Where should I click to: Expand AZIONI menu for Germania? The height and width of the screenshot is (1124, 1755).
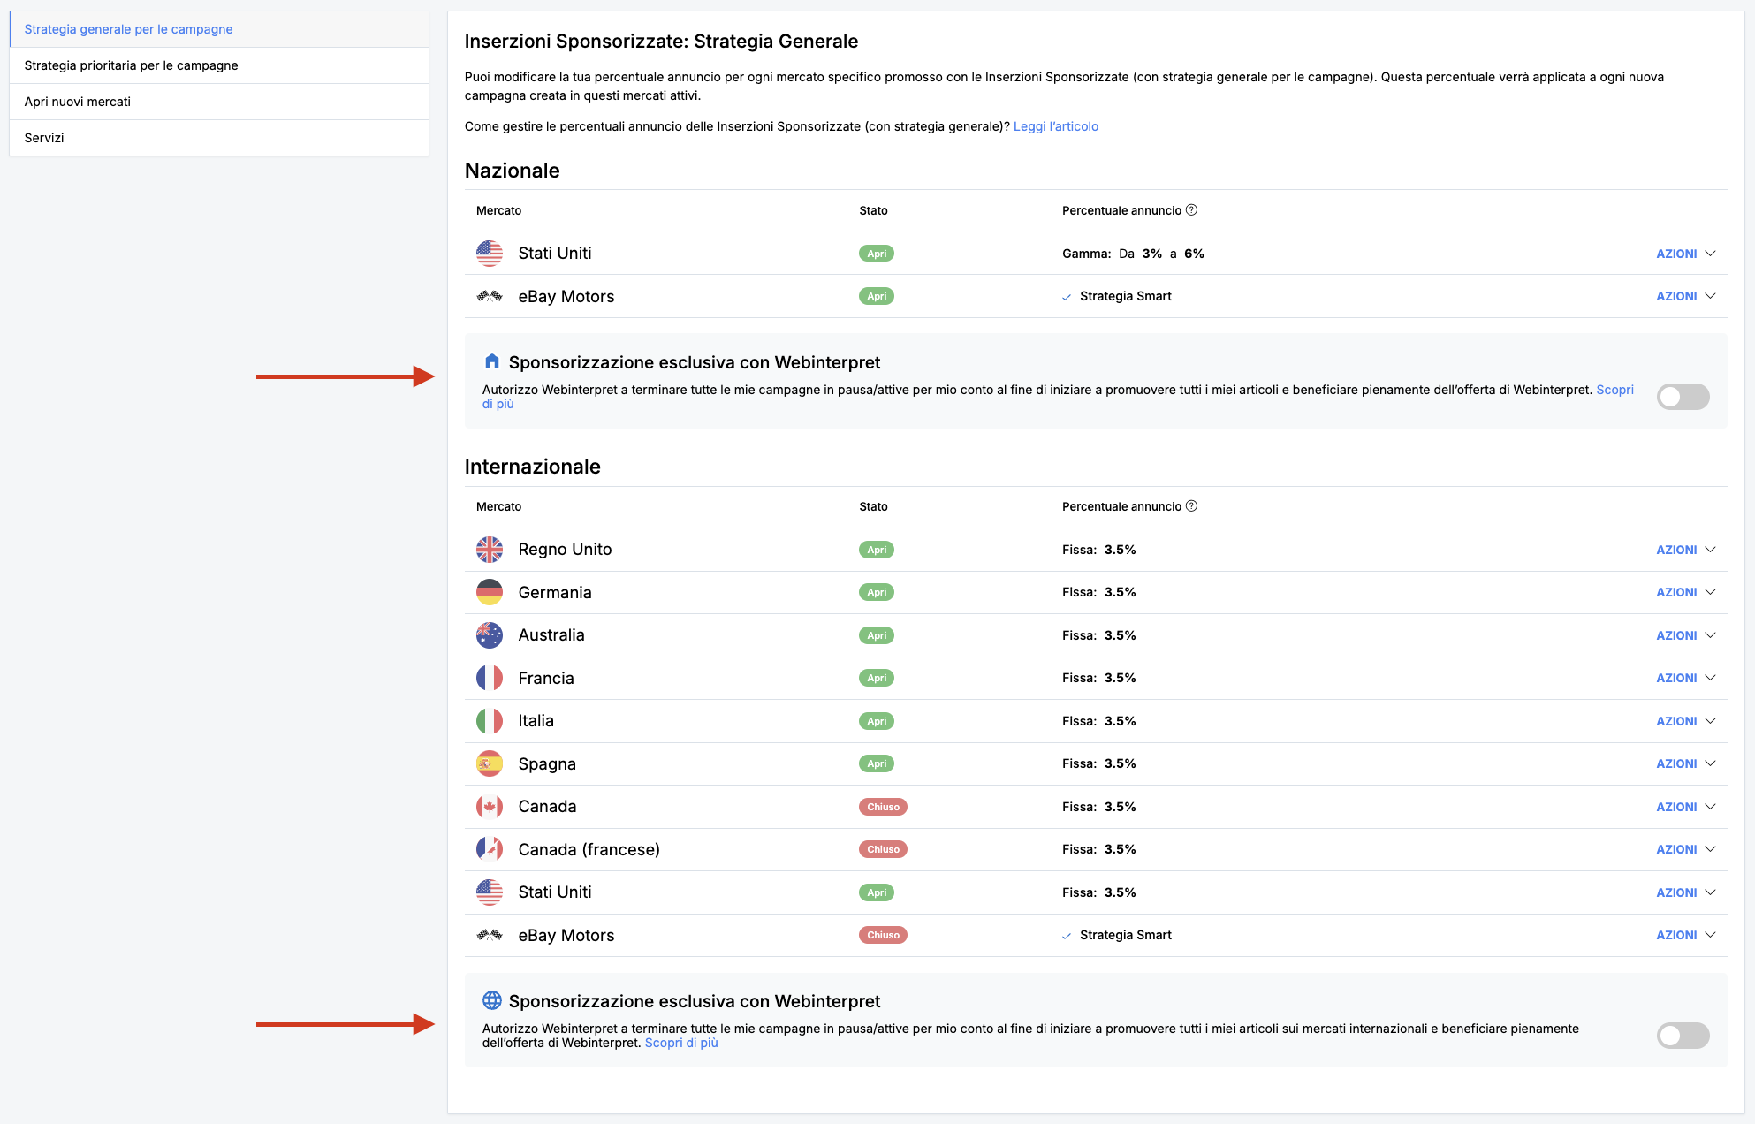click(x=1685, y=592)
